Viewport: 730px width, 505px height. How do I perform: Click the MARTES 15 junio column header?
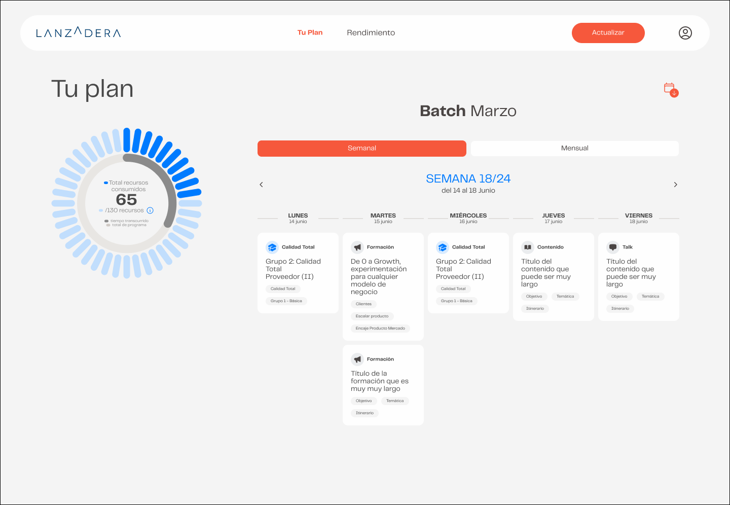(x=383, y=219)
